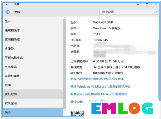This screenshot has height=119, width=161.
Task: Click the 设置 window title text
Action: click(x=17, y=4)
